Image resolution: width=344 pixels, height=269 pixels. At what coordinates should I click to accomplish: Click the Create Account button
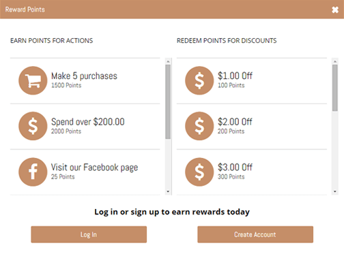point(255,234)
